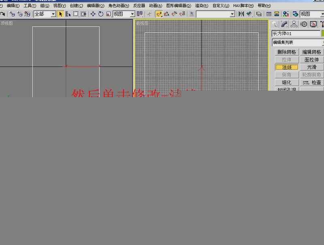Toggle the Spinner Snap button
Image resolution: width=324 pixels, height=245 pixels.
click(x=182, y=14)
